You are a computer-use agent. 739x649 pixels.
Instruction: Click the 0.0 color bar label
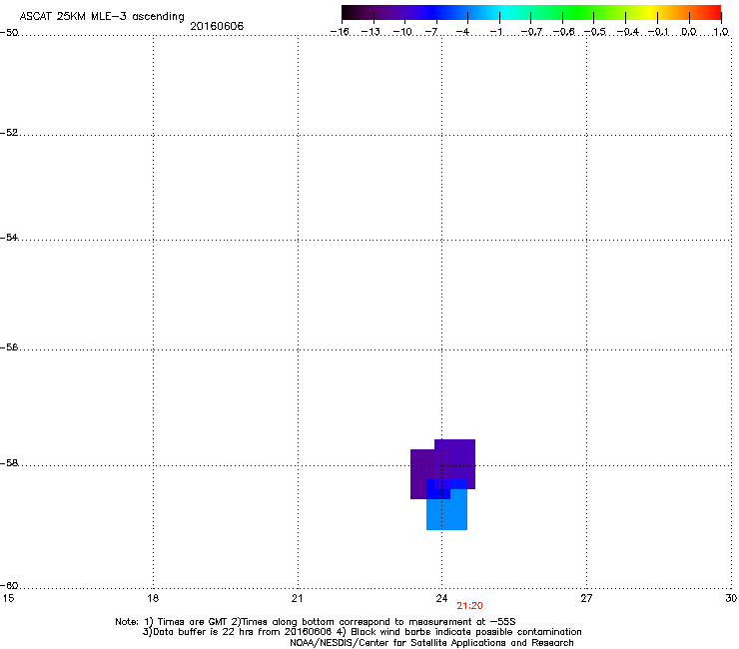tap(689, 32)
